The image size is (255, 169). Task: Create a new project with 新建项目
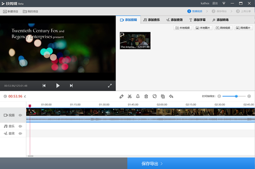click(x=11, y=12)
